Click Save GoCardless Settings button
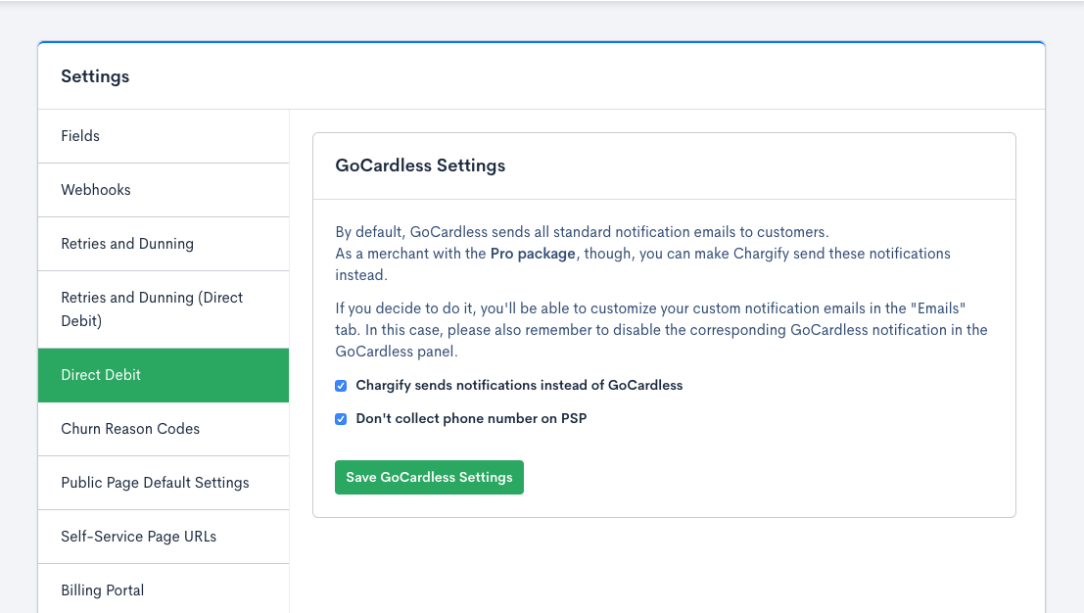The width and height of the screenshot is (1084, 613). tap(429, 478)
